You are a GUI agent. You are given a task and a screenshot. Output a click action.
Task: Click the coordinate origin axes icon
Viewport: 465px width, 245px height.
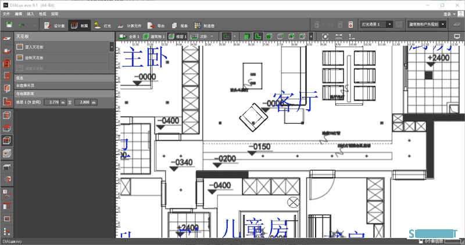(352, 37)
